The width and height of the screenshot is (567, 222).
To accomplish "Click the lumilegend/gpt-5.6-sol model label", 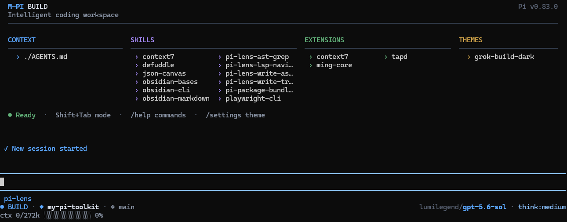I will tap(463, 207).
